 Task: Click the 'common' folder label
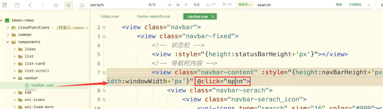pos(25,35)
